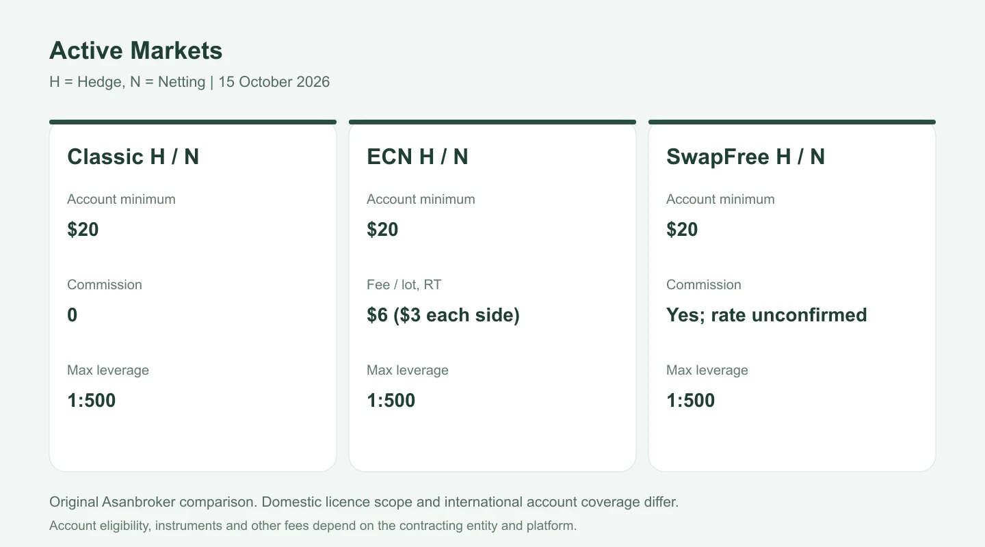Click the Classic commission value 0

(x=72, y=315)
